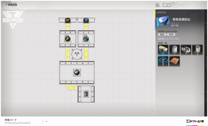
Task: Click the brown ore input port icon
Action: pos(68,20)
